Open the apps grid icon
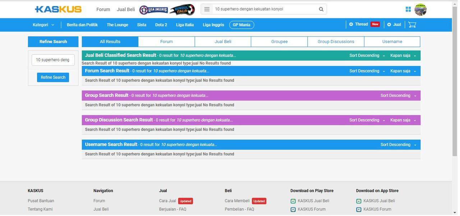The height and width of the screenshot is (216, 460). [408, 9]
